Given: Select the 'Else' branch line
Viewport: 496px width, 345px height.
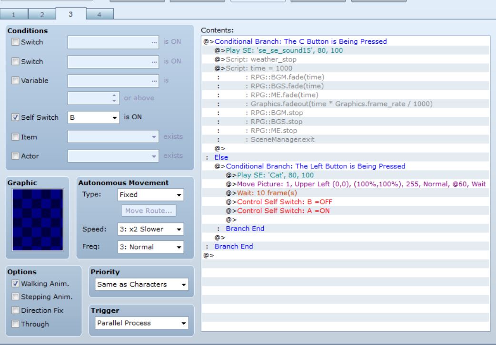Looking at the screenshot, I should pos(346,157).
